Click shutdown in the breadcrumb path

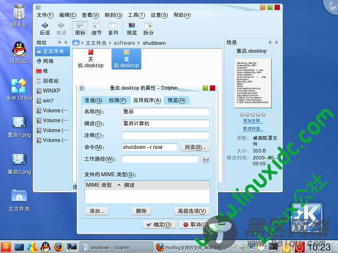pos(154,43)
